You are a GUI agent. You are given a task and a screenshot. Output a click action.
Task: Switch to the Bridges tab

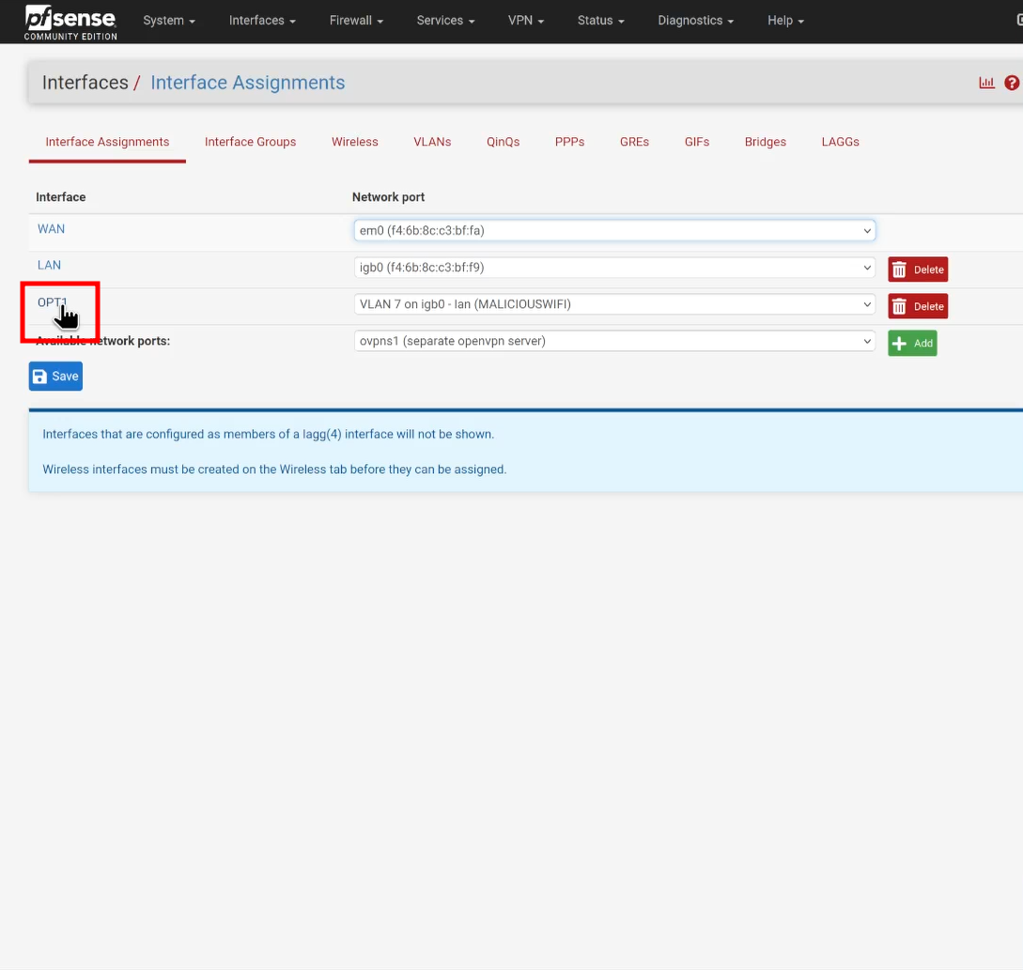766,142
